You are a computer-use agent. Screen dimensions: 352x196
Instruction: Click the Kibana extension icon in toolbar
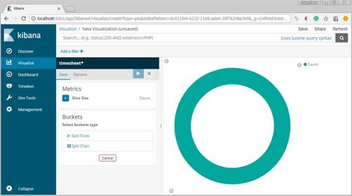[306, 18]
